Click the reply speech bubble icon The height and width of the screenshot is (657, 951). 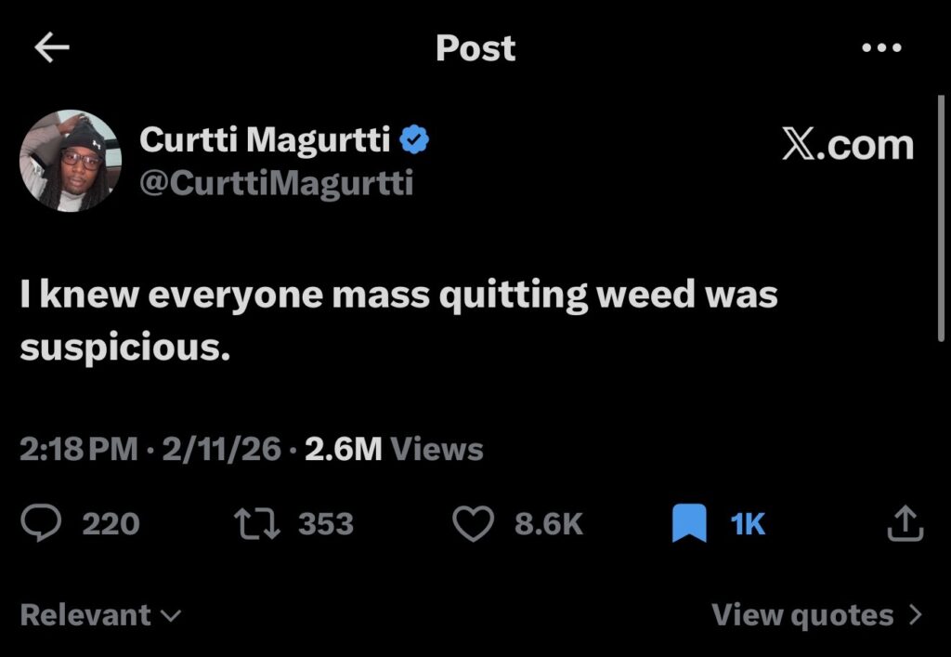[41, 524]
